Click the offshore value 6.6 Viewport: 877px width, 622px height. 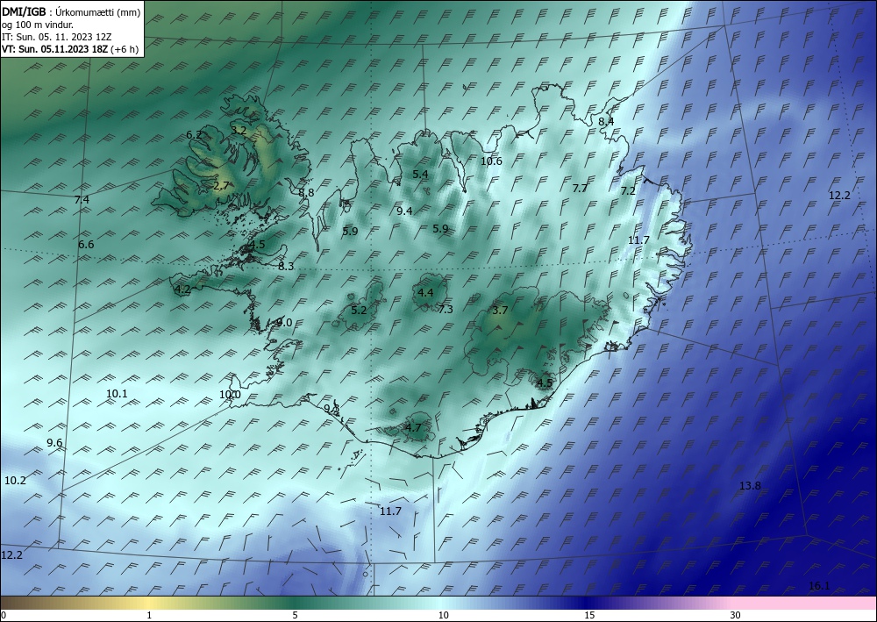coord(86,245)
